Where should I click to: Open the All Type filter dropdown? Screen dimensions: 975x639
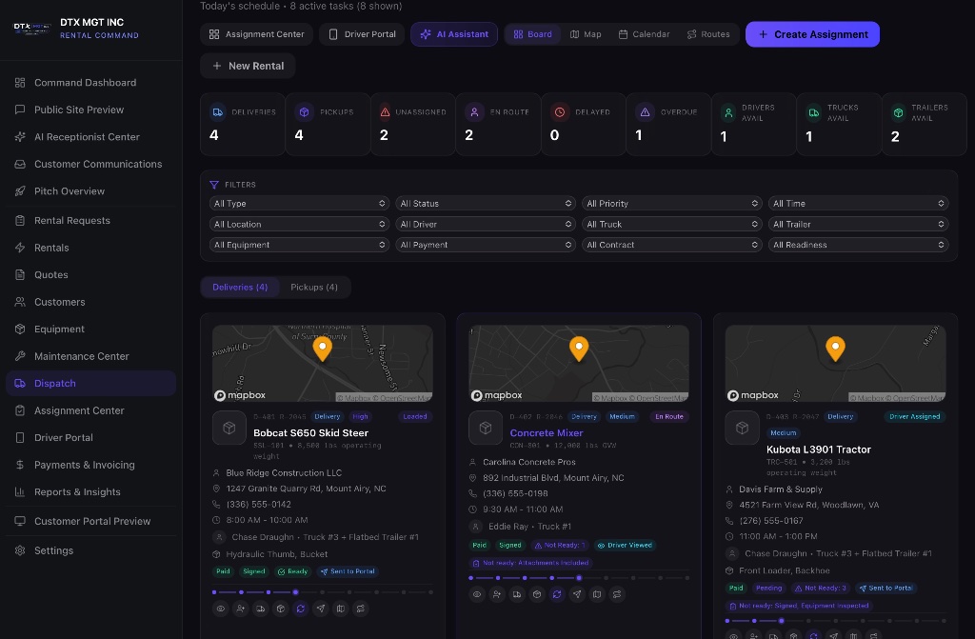coord(300,204)
